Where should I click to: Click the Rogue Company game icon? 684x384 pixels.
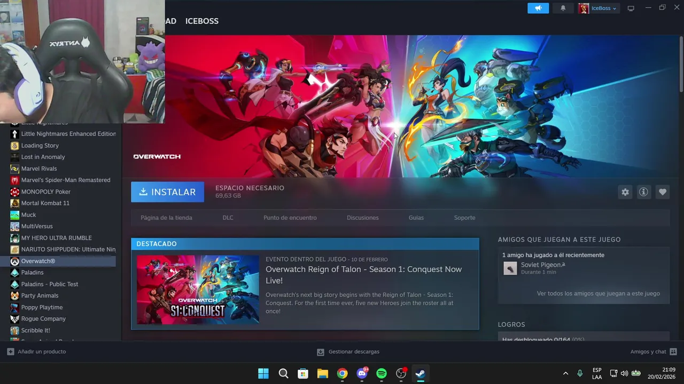click(x=15, y=319)
